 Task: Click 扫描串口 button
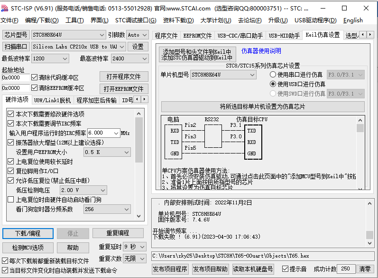(x=16, y=47)
